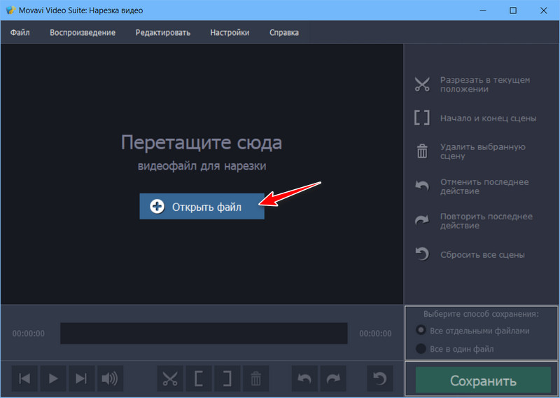This screenshot has height=398, width=560.
Task: Click the Перетащите сюда drop area text
Action: point(202,142)
